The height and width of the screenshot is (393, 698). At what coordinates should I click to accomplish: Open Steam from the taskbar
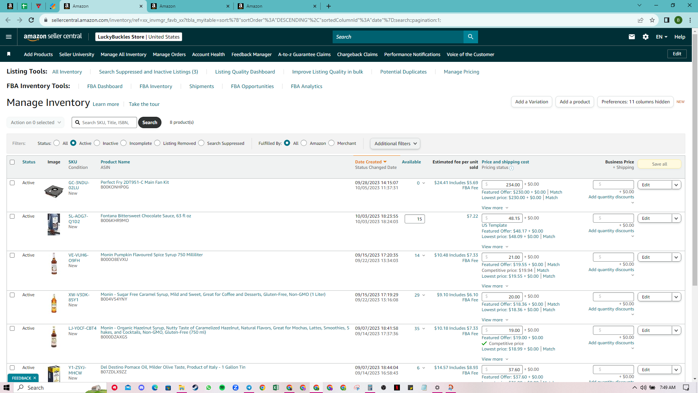tap(195, 388)
